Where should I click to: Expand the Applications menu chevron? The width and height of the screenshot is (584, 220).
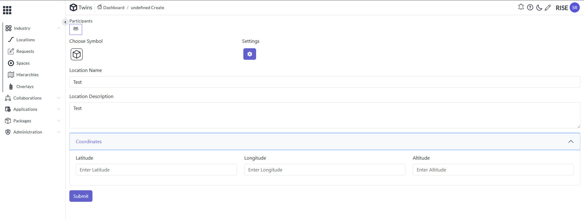click(59, 109)
